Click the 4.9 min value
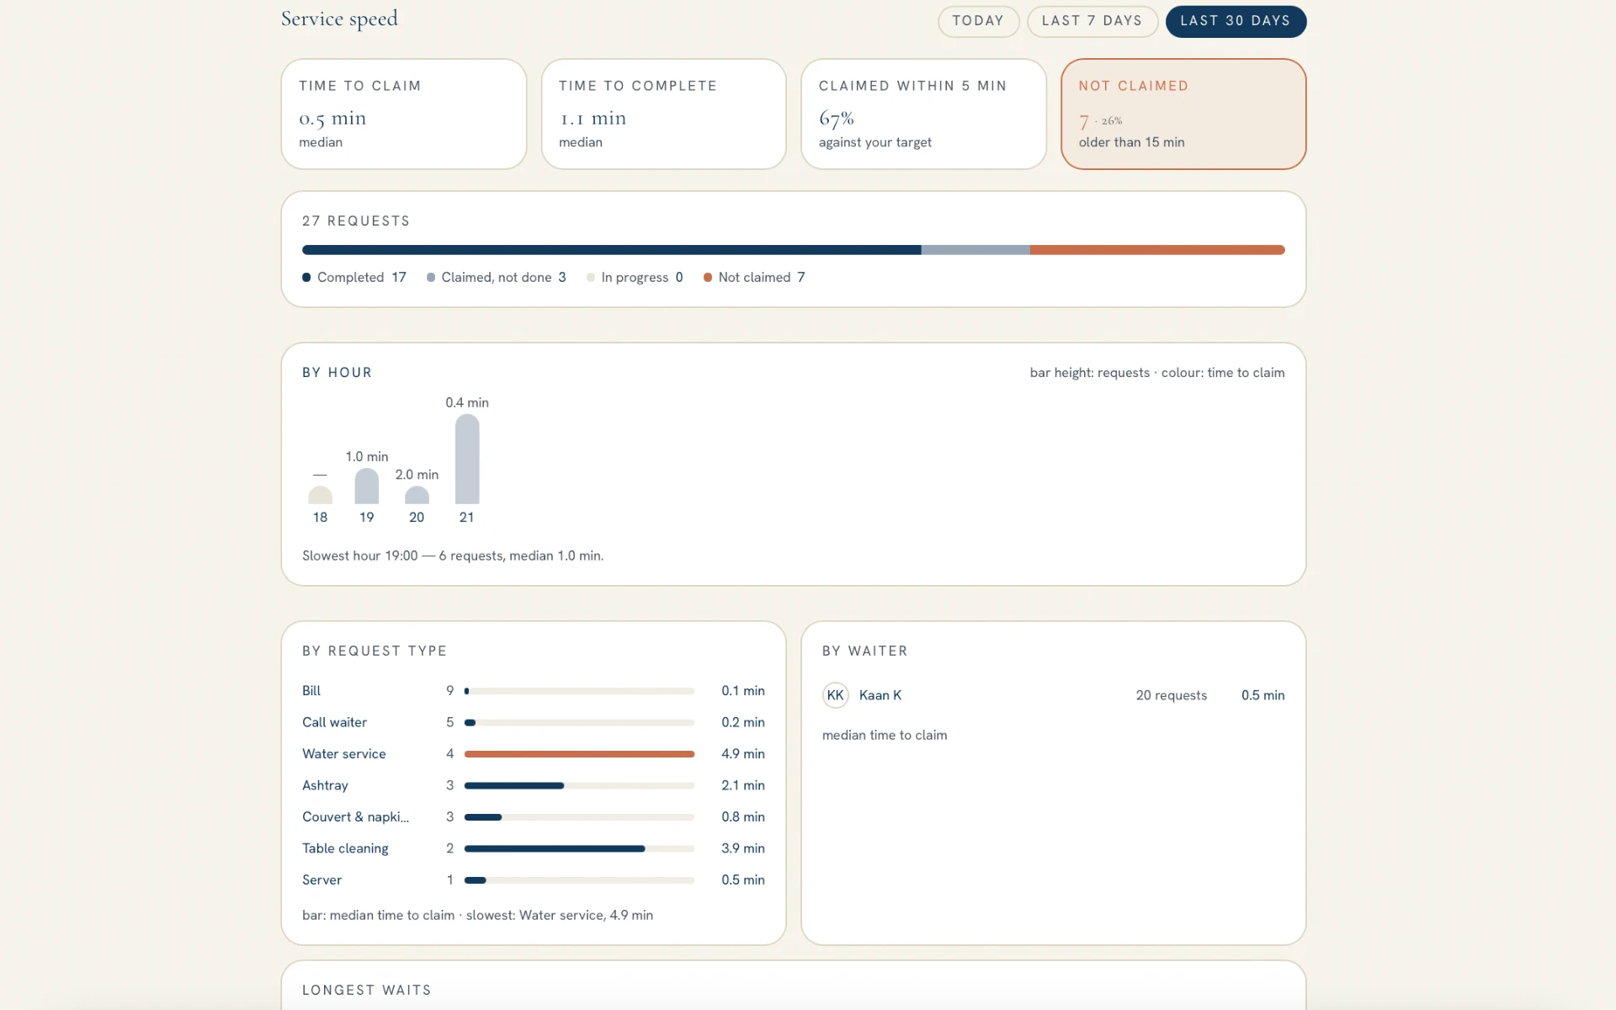Screen dimensions: 1616x1010 743,754
